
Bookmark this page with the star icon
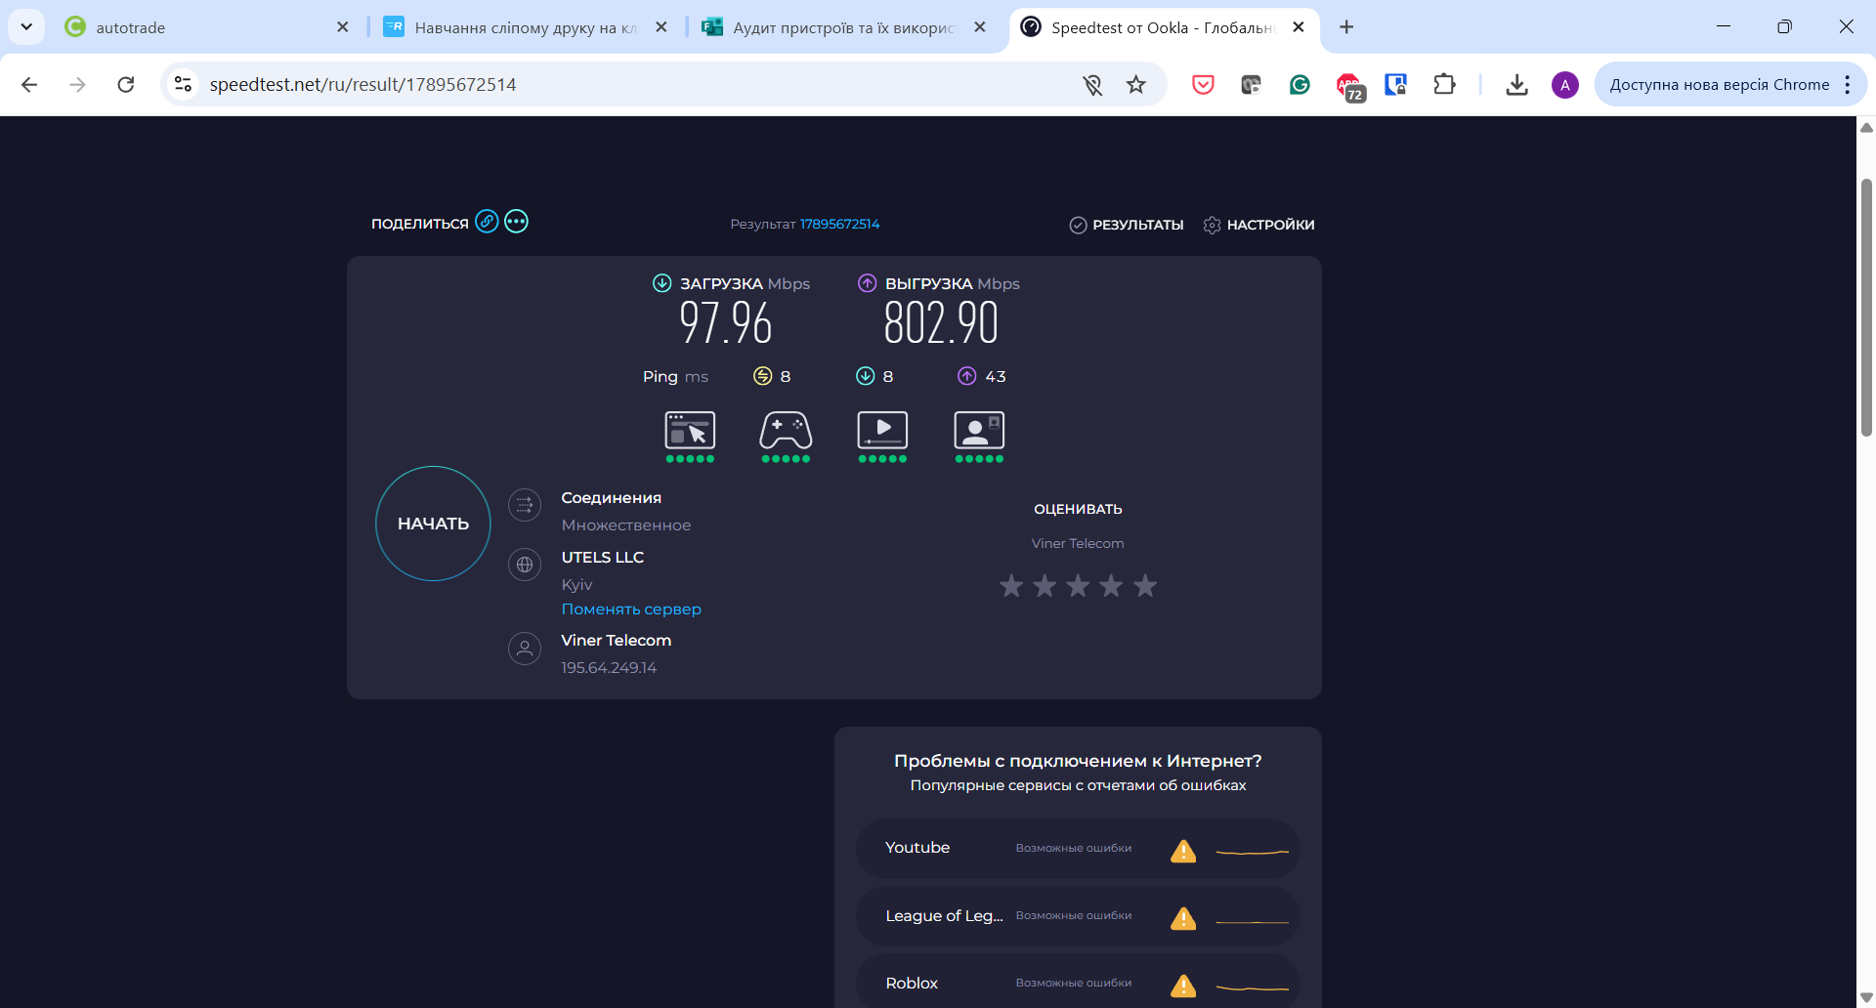click(1135, 85)
